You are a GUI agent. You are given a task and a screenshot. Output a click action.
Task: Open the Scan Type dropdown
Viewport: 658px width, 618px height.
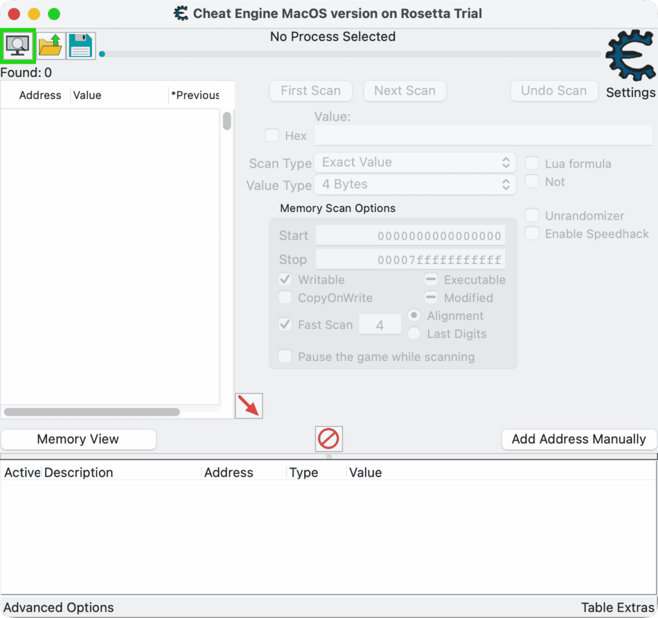415,163
